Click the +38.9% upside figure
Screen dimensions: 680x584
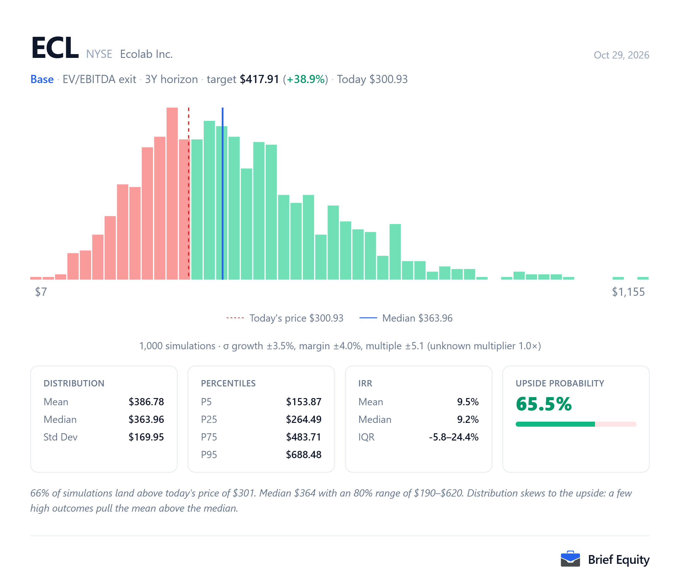(x=306, y=79)
